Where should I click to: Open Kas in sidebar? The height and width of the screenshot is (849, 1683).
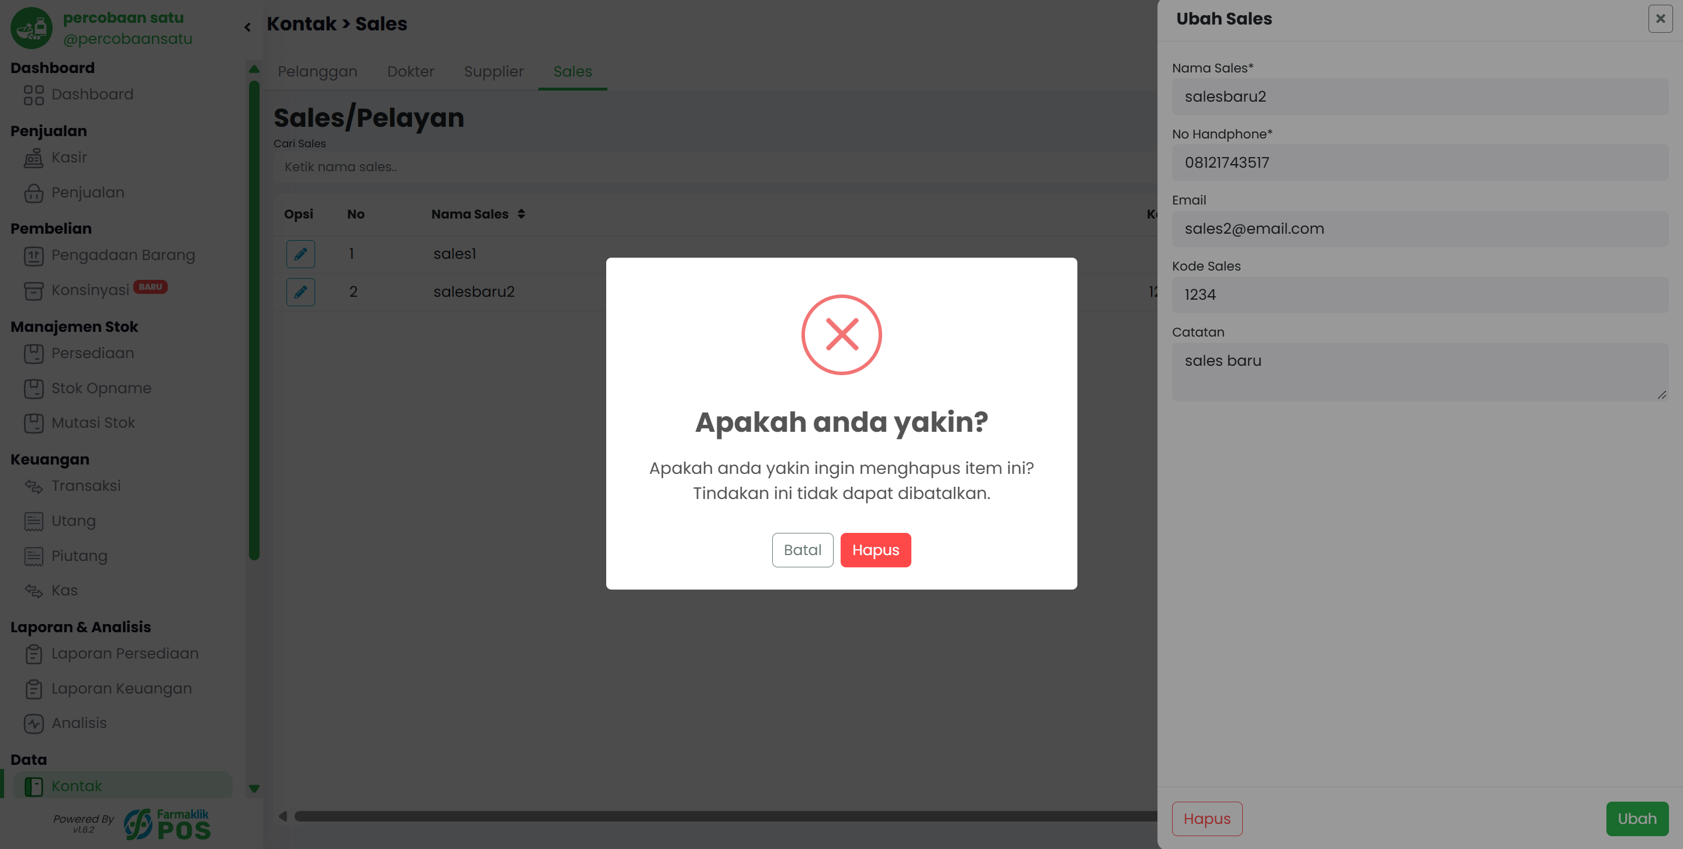pos(50,590)
